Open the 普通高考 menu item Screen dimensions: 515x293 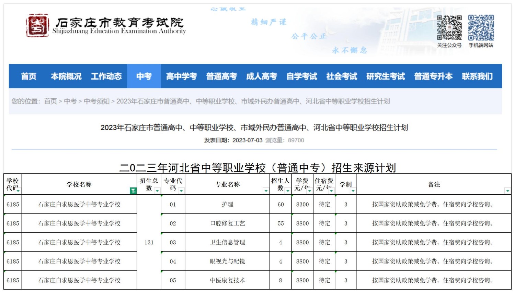pos(221,76)
